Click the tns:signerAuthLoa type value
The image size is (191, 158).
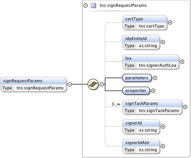click(x=157, y=65)
